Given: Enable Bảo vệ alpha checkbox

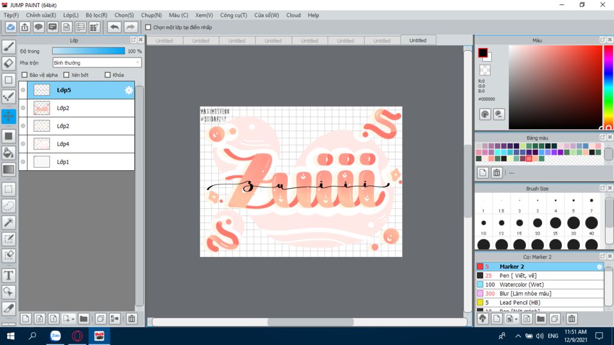Looking at the screenshot, I should tap(25, 75).
